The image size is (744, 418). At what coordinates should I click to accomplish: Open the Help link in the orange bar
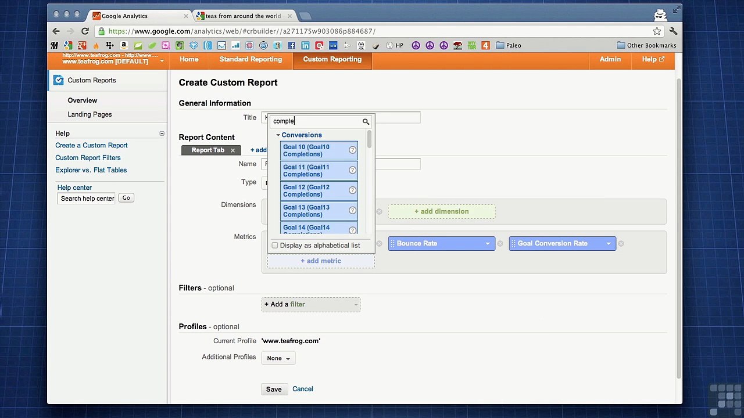(653, 59)
